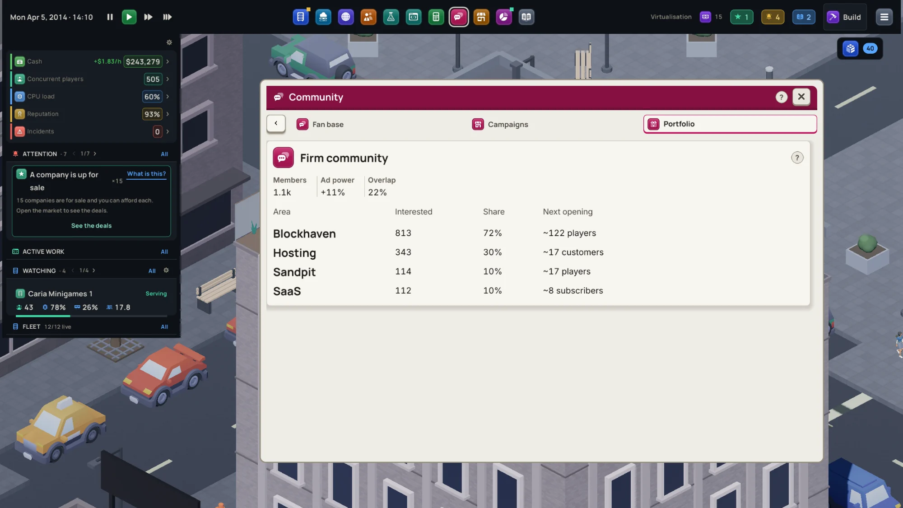Screen dimensions: 903x508
Task: Click the Caria Minigames 1 progress bar
Action: pos(91,316)
